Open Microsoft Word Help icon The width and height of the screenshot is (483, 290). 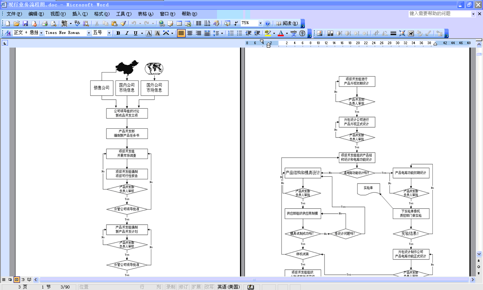click(x=268, y=23)
